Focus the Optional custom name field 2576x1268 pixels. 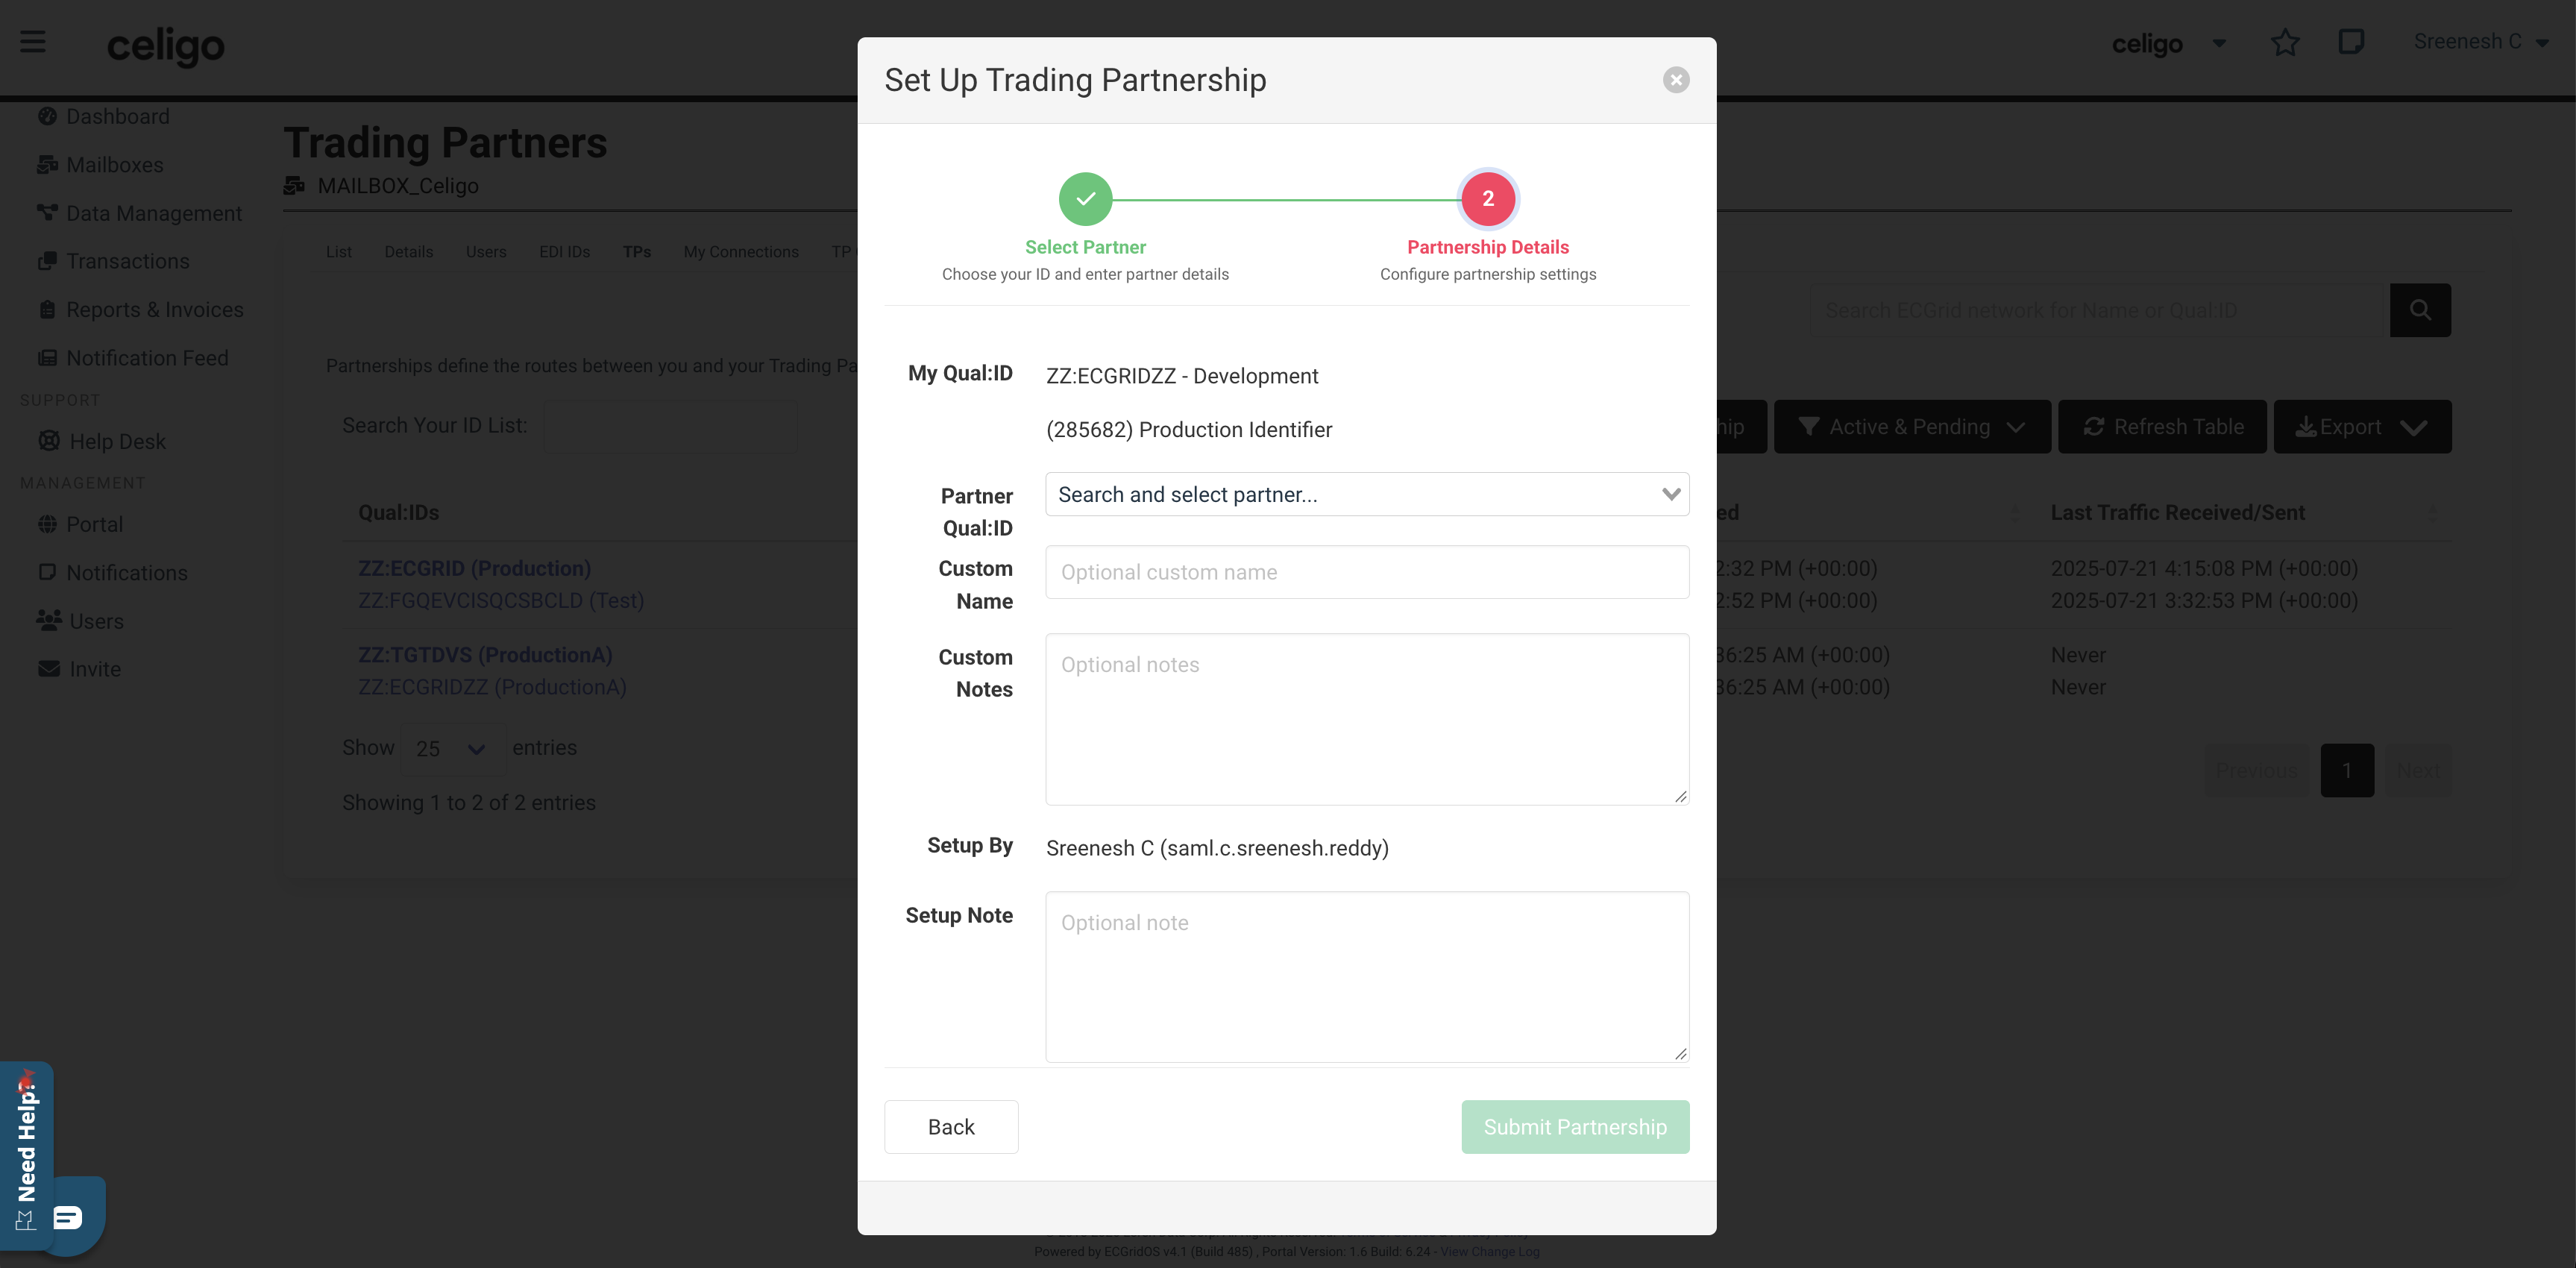(1367, 572)
